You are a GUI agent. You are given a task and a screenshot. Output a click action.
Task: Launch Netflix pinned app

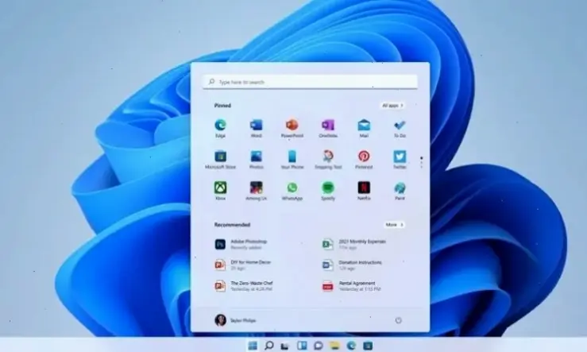click(364, 191)
